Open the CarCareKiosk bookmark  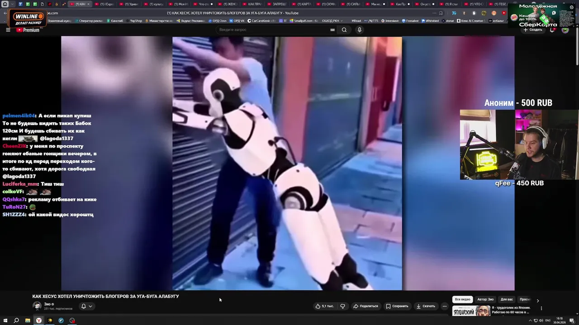point(261,21)
